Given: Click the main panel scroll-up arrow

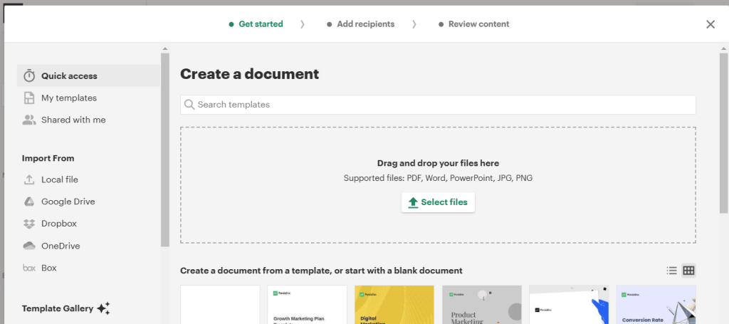Looking at the screenshot, I should point(724,48).
